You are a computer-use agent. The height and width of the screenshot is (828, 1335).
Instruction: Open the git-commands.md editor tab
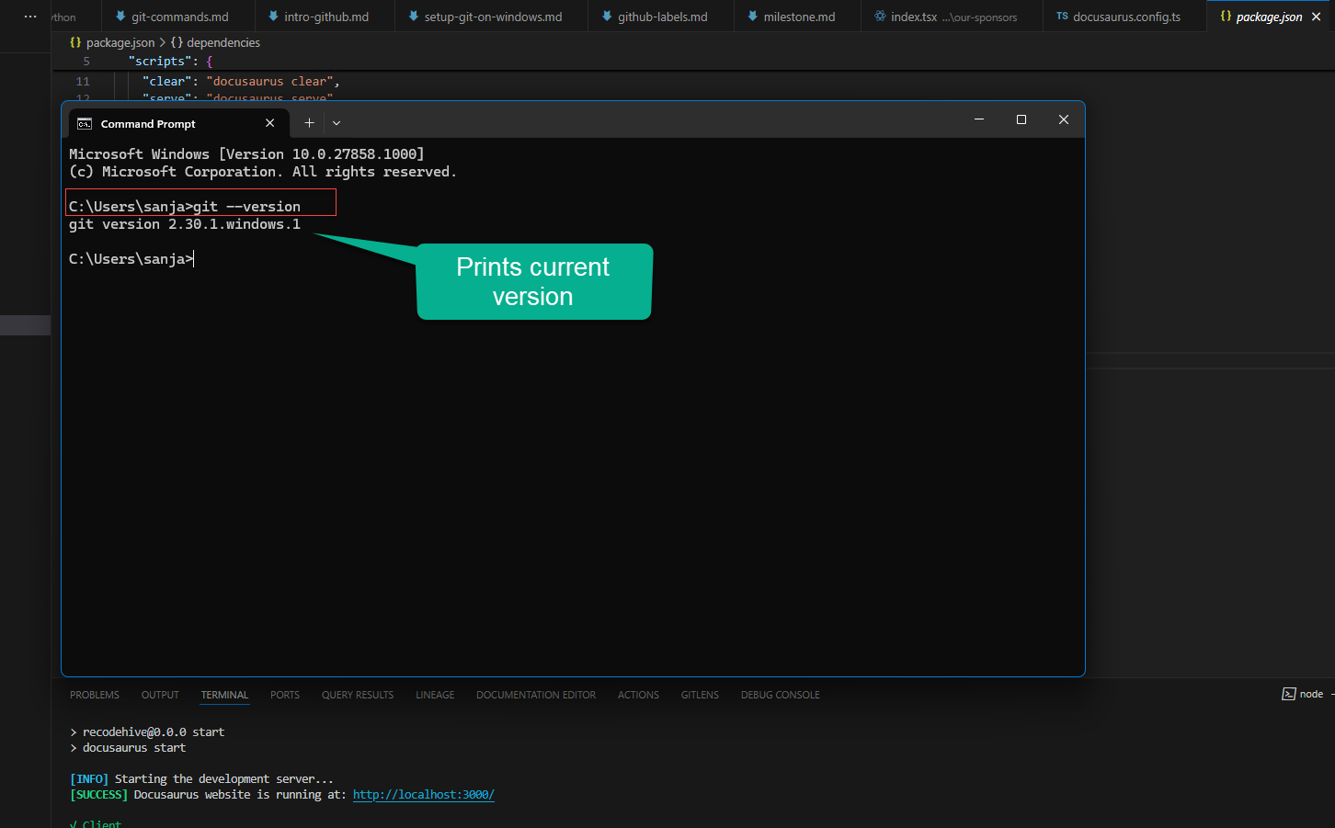tap(179, 17)
